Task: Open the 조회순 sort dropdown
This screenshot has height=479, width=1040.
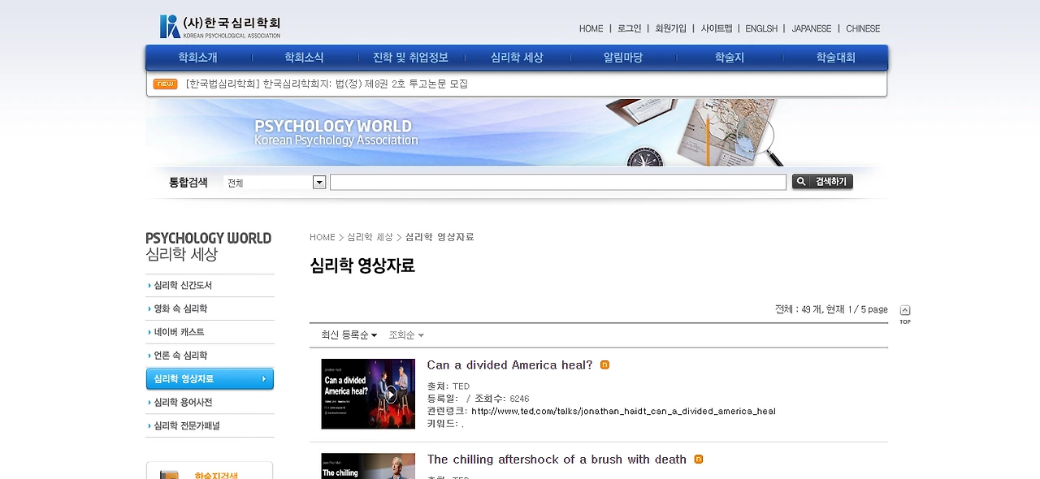Action: (405, 334)
